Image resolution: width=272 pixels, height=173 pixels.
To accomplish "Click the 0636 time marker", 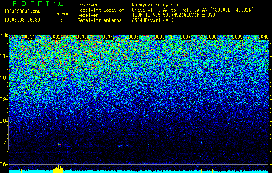I will coord(160,37).
